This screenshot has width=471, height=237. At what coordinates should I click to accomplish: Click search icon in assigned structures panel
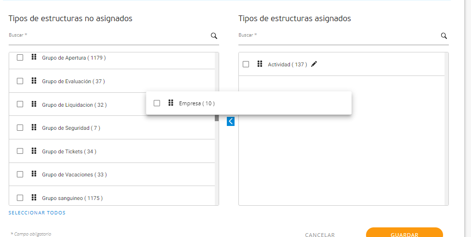[x=444, y=36]
